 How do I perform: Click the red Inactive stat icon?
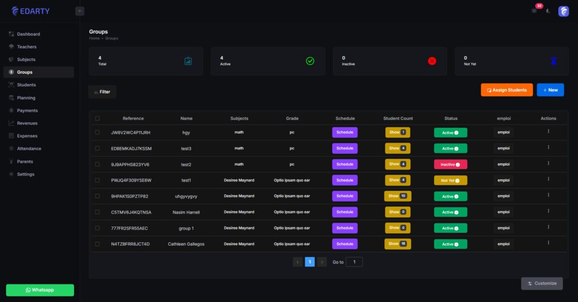(432, 61)
